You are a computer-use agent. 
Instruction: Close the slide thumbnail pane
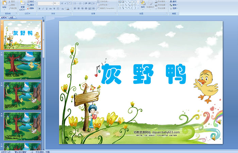click(43, 17)
